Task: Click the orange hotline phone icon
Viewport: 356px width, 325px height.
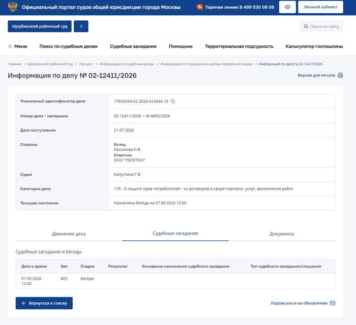Action: [199, 7]
